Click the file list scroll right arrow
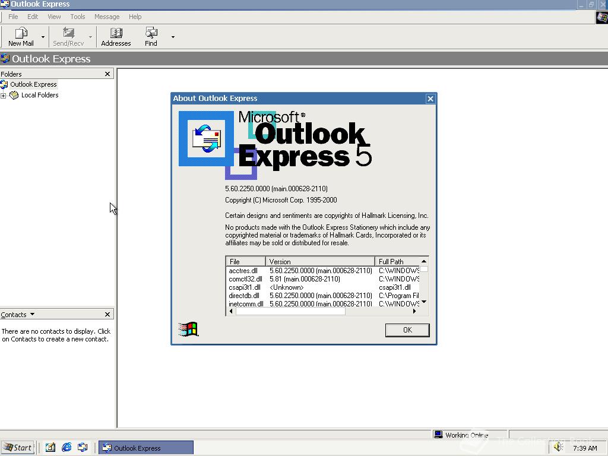 (414, 311)
